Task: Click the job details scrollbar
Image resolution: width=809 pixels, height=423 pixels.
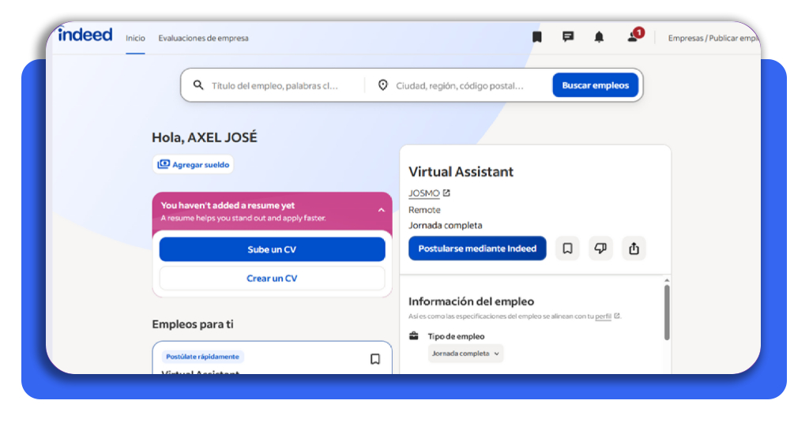Action: click(667, 313)
